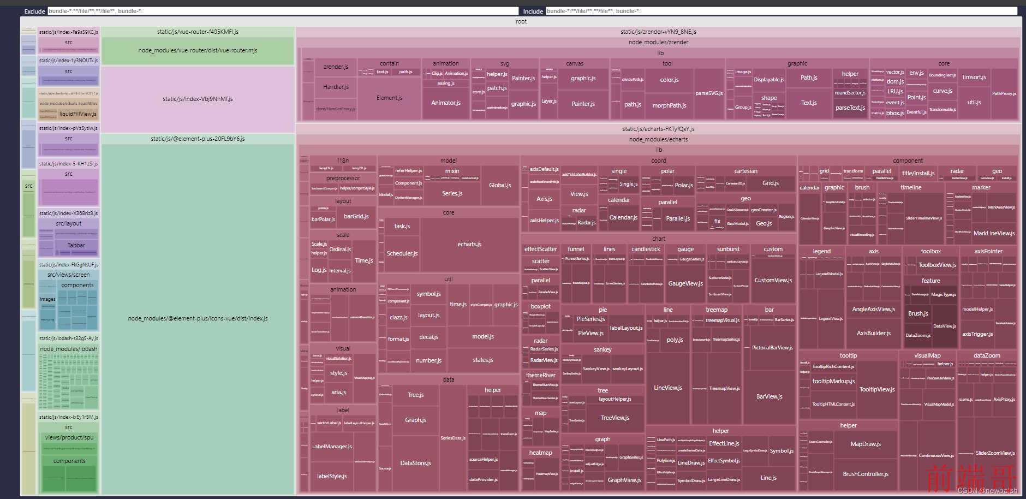Select the BarView.js block

(769, 397)
